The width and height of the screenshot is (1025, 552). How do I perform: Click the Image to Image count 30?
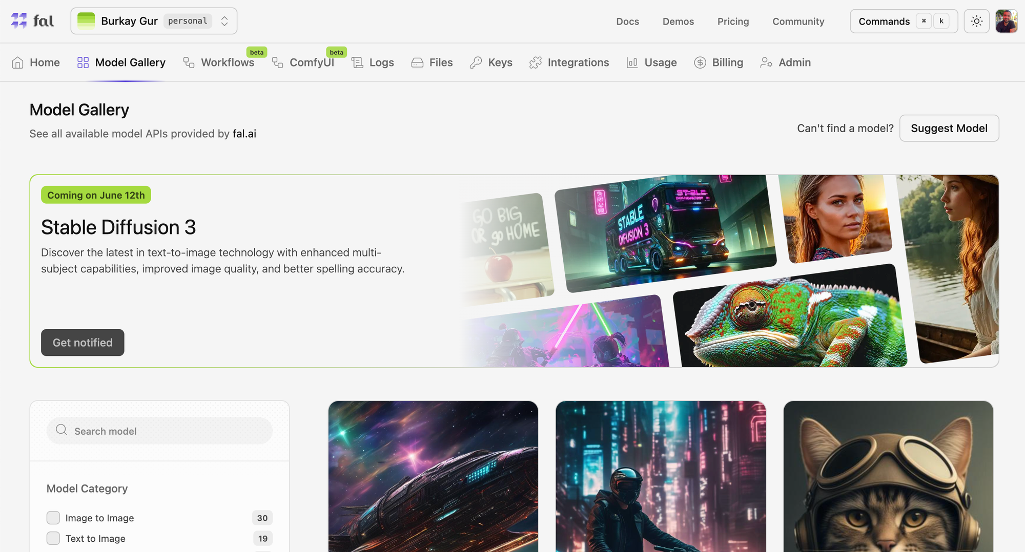click(x=262, y=518)
